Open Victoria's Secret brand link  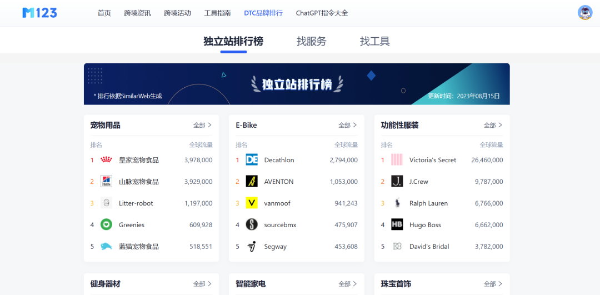click(433, 160)
